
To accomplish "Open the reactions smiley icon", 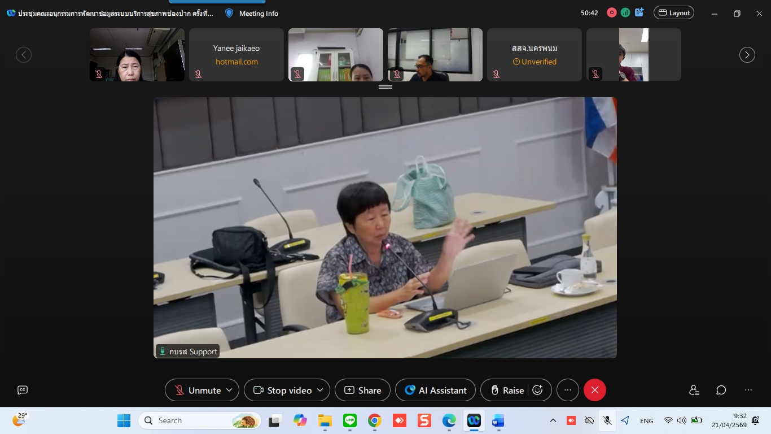I will coord(538,390).
